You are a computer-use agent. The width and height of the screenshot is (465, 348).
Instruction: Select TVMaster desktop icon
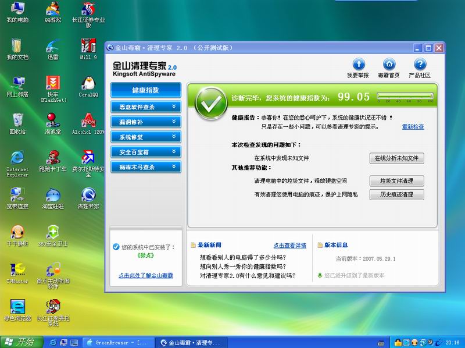[x=17, y=273]
